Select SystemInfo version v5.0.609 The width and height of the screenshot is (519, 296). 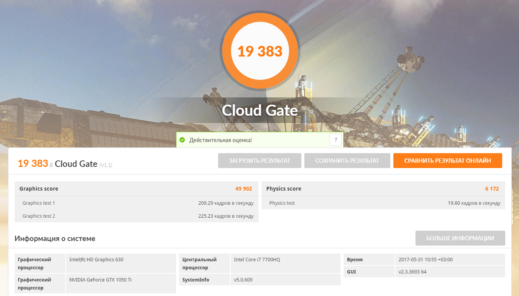(243, 280)
